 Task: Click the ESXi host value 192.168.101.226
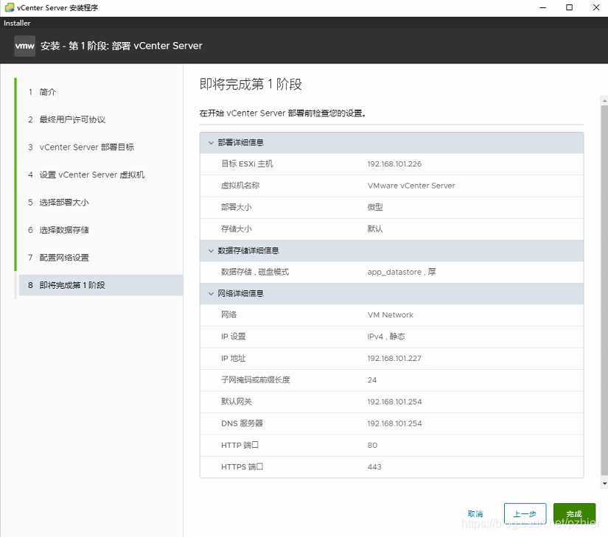[x=394, y=164]
